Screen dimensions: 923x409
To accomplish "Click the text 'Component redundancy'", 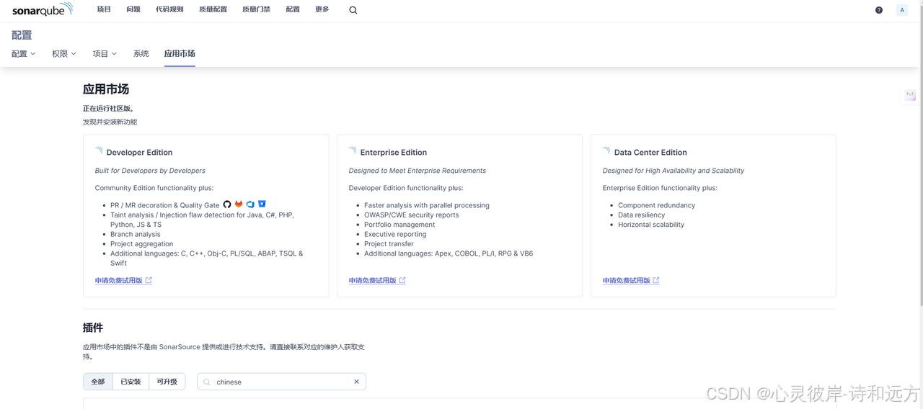I will point(657,205).
